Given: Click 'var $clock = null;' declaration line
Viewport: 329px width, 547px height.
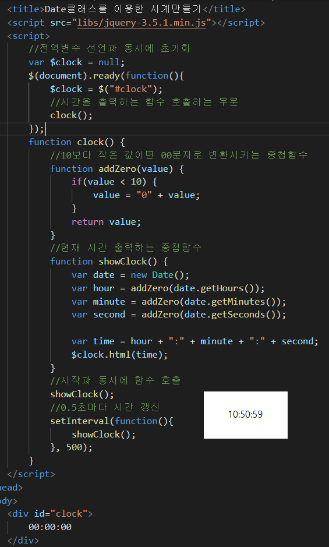Looking at the screenshot, I should [x=76, y=62].
